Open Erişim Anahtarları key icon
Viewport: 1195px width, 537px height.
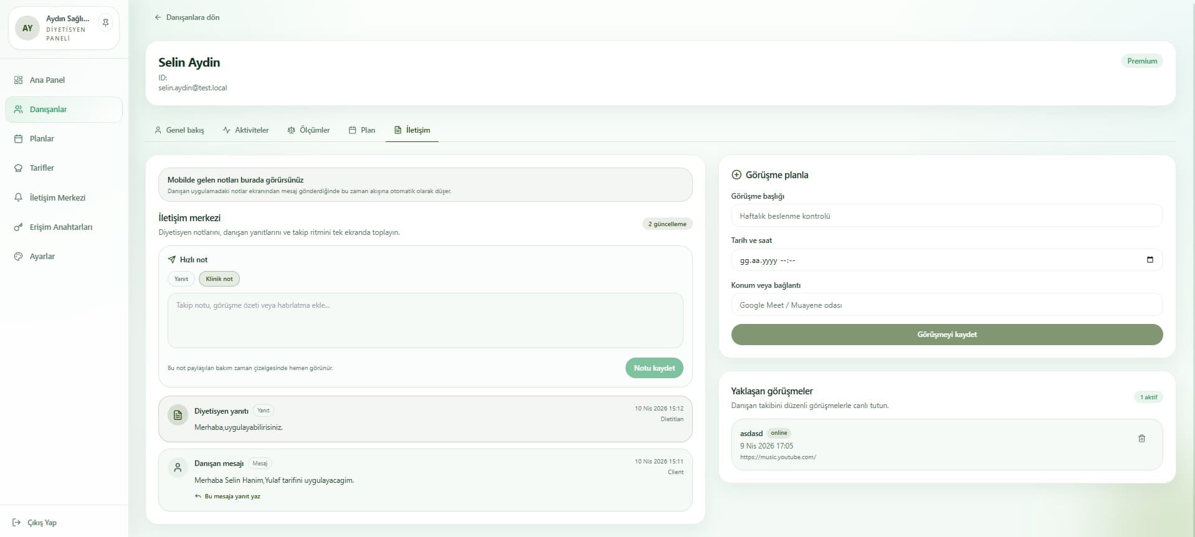pyautogui.click(x=18, y=227)
